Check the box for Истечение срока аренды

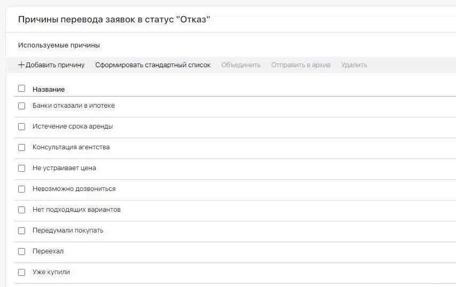(22, 126)
